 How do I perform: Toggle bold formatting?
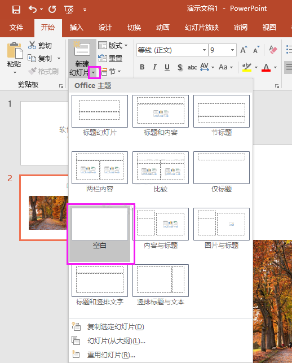click(142, 67)
